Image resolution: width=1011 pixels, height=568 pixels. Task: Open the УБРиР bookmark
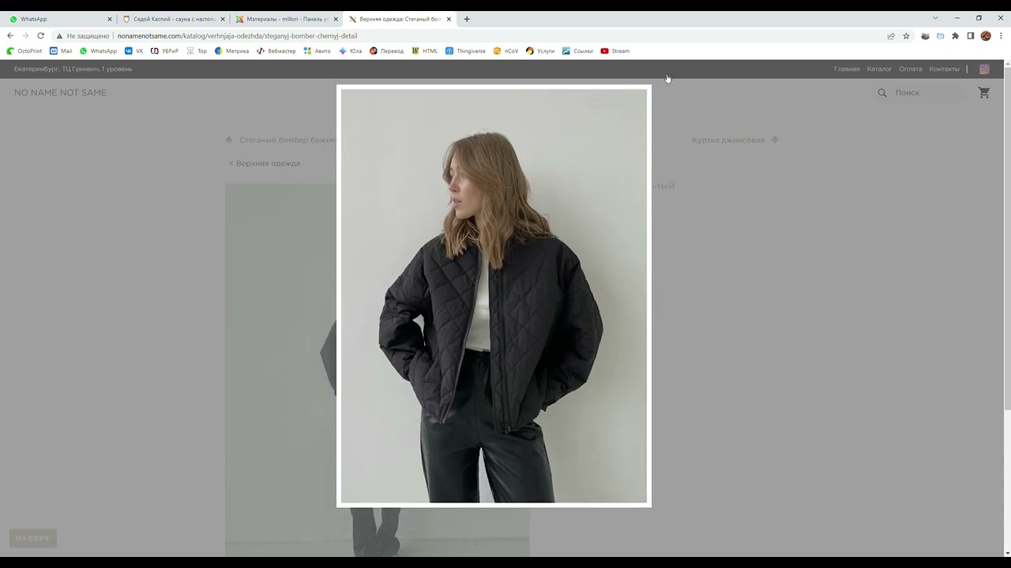[164, 50]
